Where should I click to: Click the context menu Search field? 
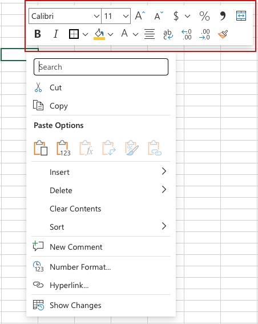[101, 67]
